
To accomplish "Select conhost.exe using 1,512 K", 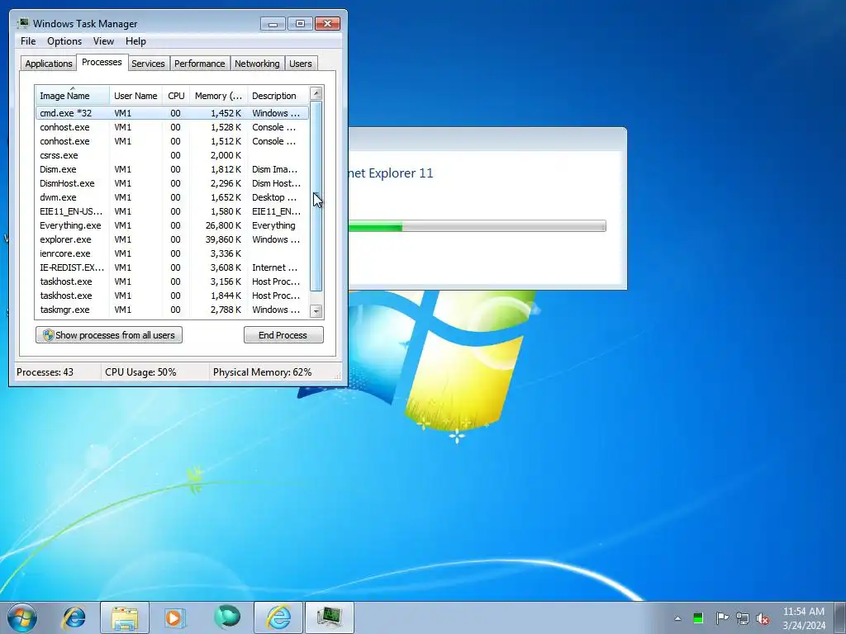I will click(172, 141).
